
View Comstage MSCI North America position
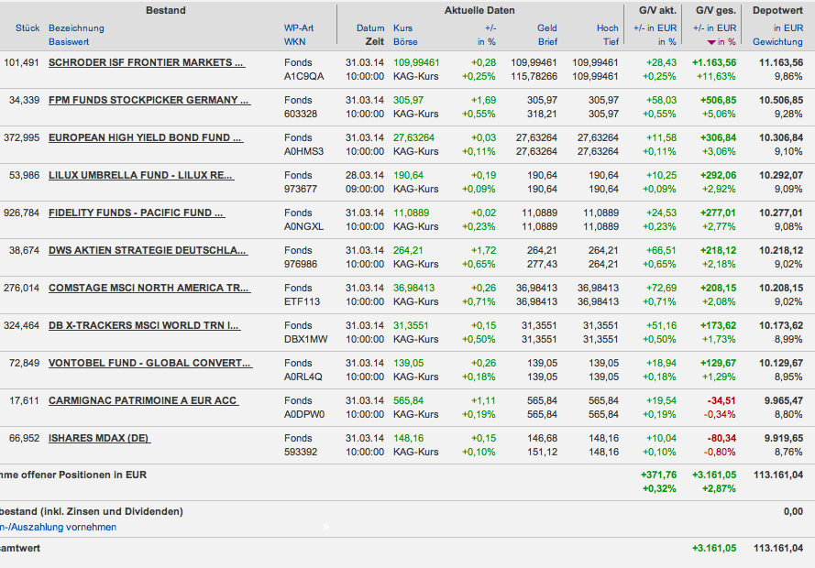click(149, 288)
